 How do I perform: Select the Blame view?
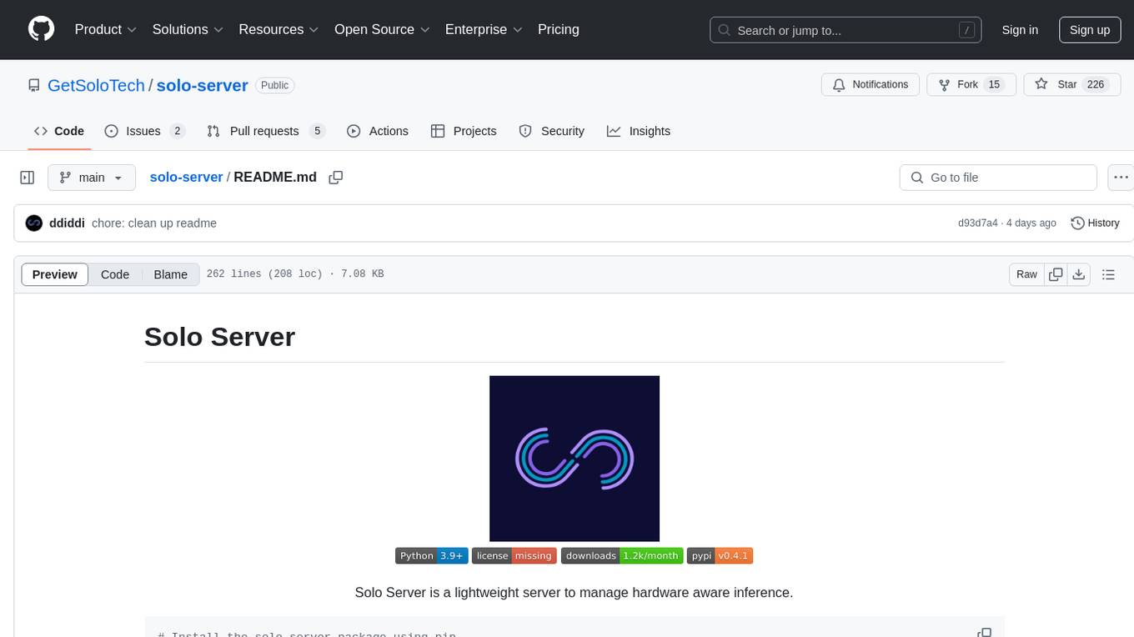(x=170, y=274)
